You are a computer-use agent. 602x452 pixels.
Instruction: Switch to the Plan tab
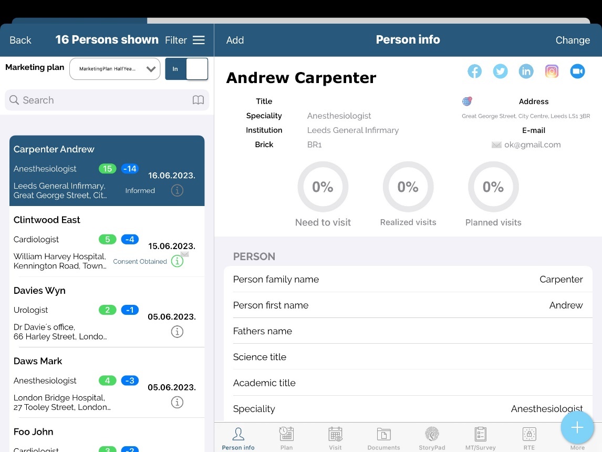(286, 438)
